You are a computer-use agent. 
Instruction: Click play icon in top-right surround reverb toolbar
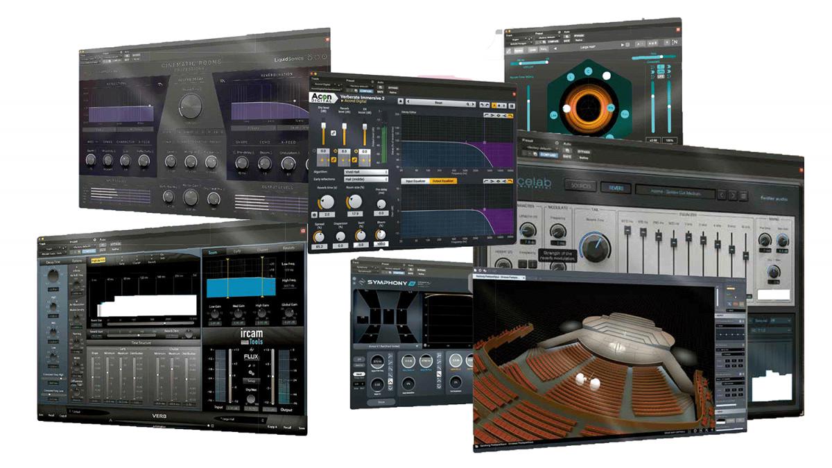coord(622,44)
